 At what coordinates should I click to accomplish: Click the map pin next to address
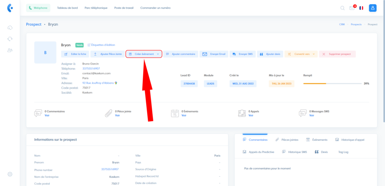pyautogui.click(x=116, y=83)
